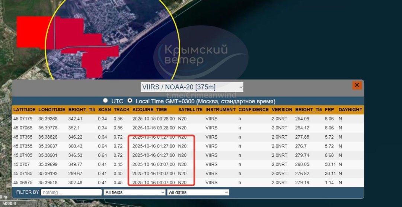Click the FILTER BY text input
402x207 pixels.
coord(71,192)
